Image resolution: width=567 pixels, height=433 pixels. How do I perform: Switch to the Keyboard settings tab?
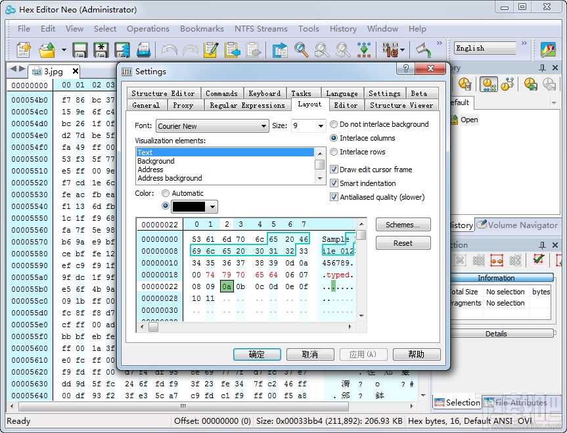click(x=264, y=93)
